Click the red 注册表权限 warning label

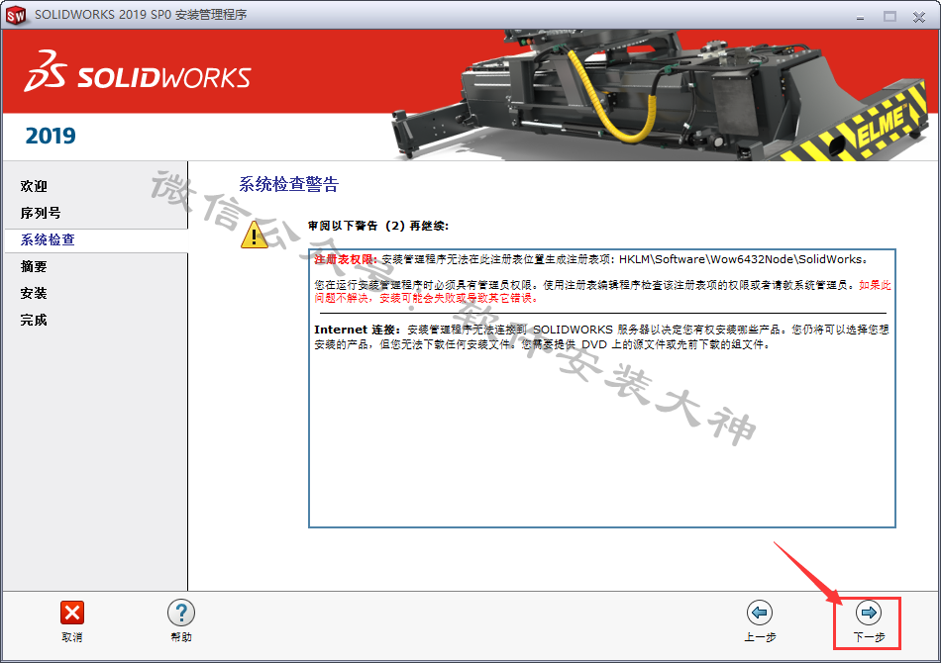click(x=346, y=259)
